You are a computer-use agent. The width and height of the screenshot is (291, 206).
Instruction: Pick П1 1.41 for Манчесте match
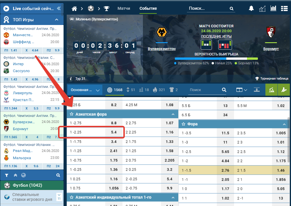tap(11, 50)
